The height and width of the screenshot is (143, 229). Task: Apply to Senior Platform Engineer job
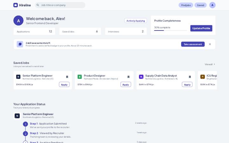coord(64,85)
